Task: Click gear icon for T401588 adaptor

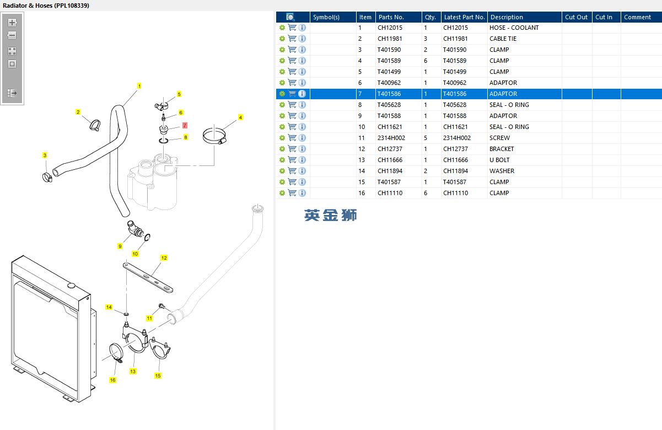Action: click(x=282, y=116)
